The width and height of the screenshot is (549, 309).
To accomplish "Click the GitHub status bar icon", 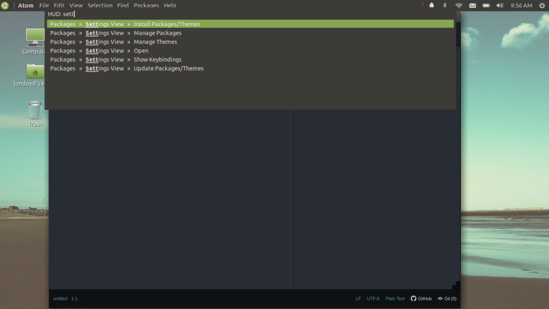I will 421,298.
